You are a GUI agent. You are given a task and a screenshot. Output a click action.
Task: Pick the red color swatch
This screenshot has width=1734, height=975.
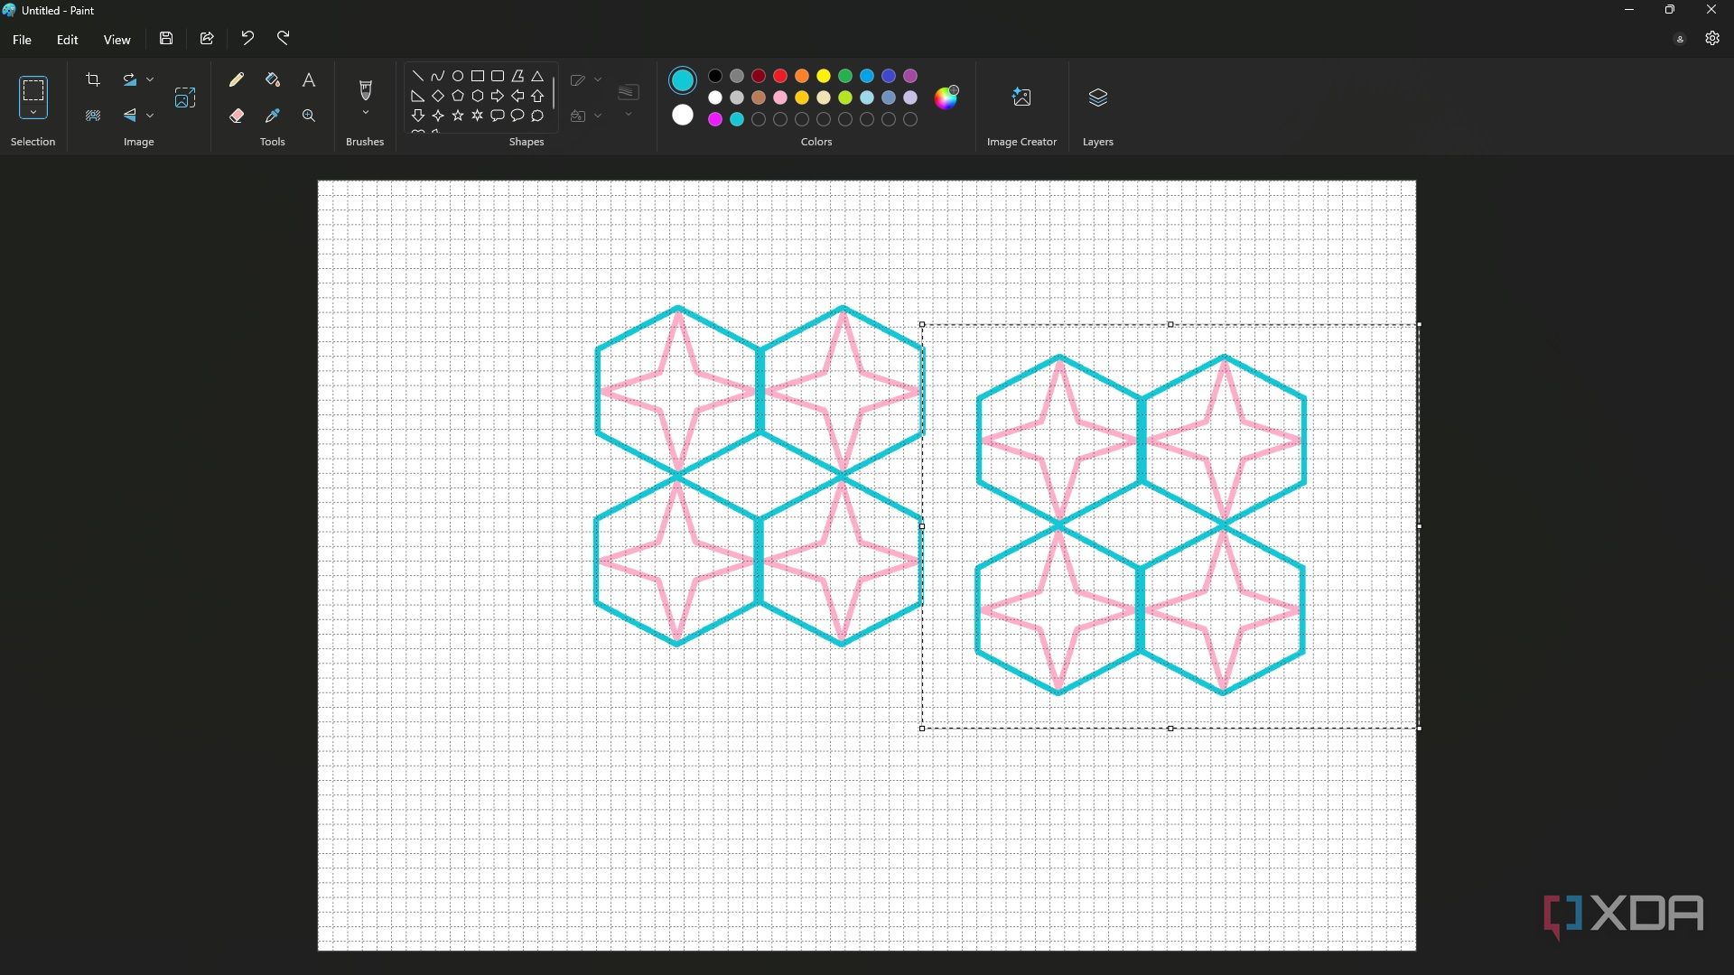pyautogui.click(x=780, y=76)
